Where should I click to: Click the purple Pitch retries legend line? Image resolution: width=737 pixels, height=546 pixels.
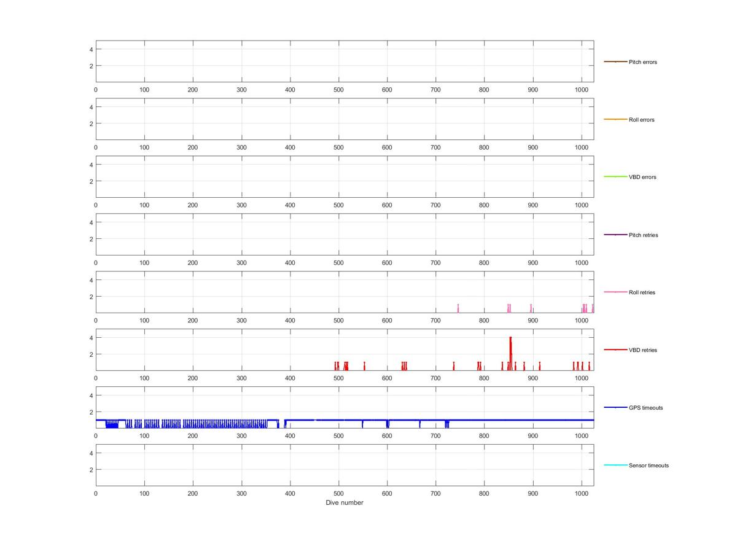point(615,235)
